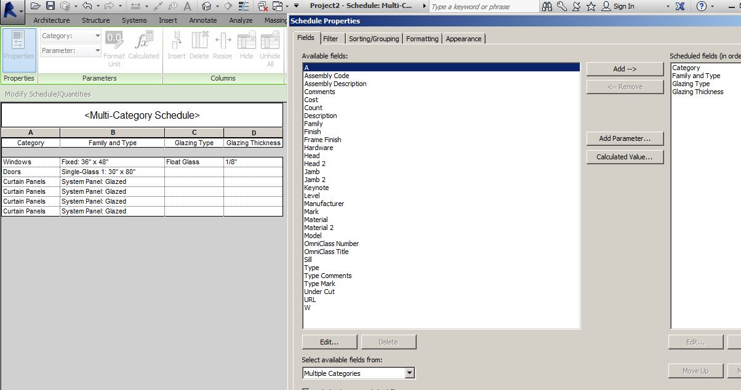Screen dimensions: 741x390
Task: Click the Resize column ribbon icon
Action: (x=223, y=46)
